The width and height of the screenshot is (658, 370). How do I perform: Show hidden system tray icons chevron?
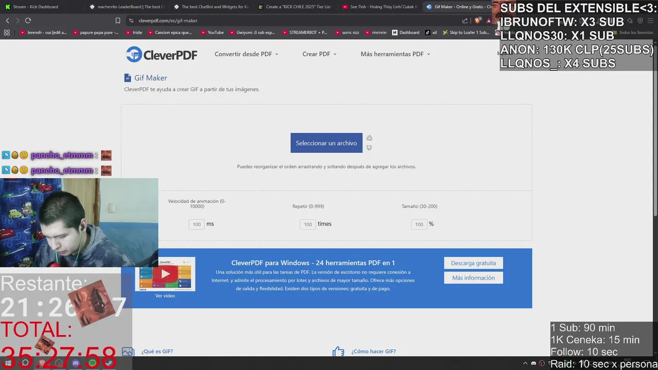525,363
